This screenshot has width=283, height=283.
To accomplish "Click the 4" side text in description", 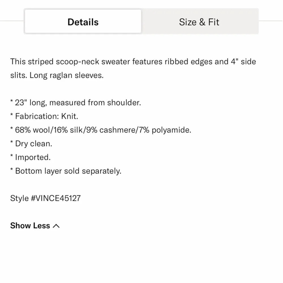I will [242, 62].
